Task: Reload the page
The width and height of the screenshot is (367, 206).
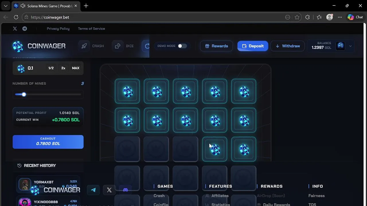Action: (x=16, y=17)
